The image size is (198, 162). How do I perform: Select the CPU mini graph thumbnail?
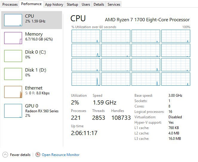13,20
